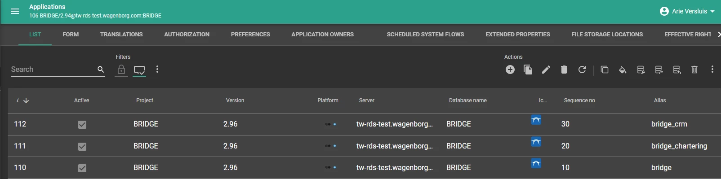The image size is (721, 179).
Task: Open the Actions overflow three-dot menu
Action: point(712,69)
